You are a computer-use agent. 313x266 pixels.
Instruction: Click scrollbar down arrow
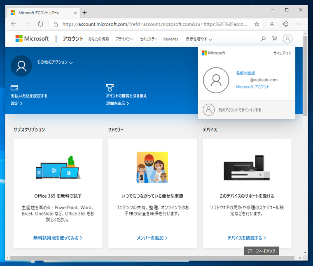pyautogui.click(x=305, y=252)
